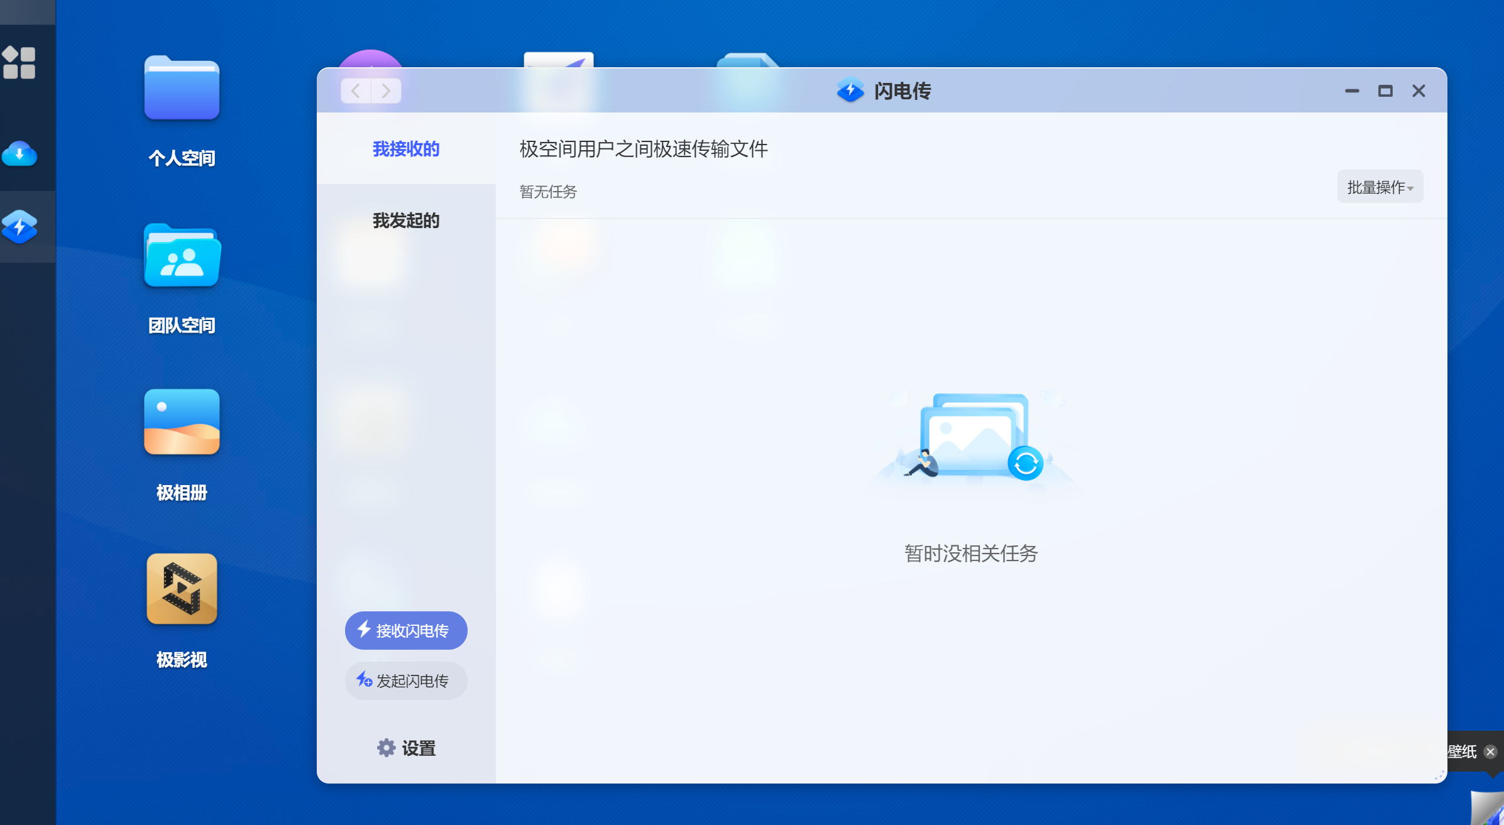Minimize the 闪电传 window
Image resolution: width=1504 pixels, height=825 pixels.
1352,91
